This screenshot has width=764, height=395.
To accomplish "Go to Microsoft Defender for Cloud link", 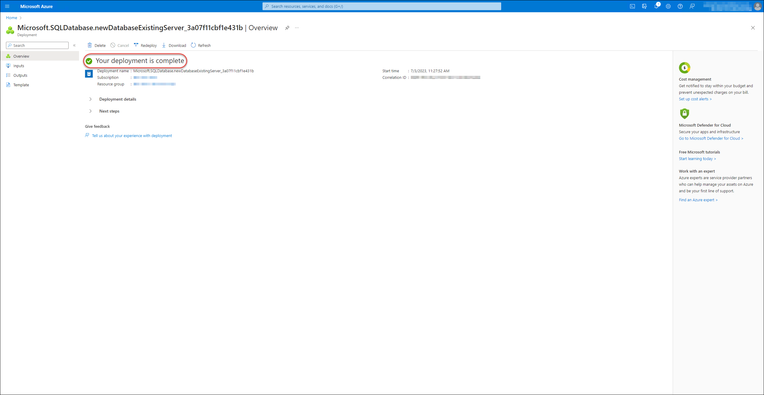I will (x=711, y=139).
